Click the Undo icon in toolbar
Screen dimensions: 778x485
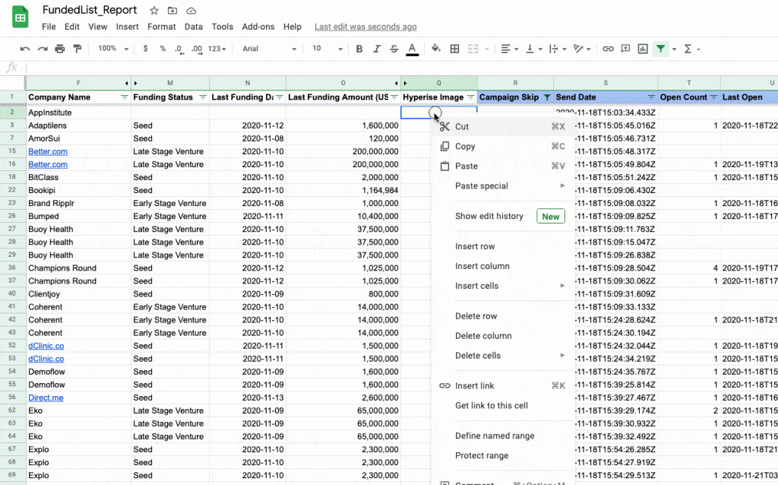point(25,49)
